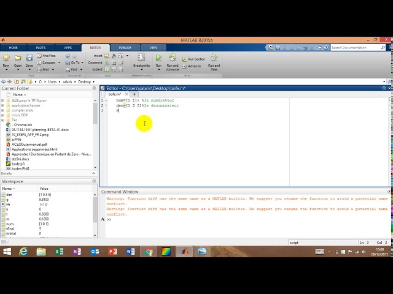
Task: Open Internet Explorer from the taskbar
Action: coord(23,252)
